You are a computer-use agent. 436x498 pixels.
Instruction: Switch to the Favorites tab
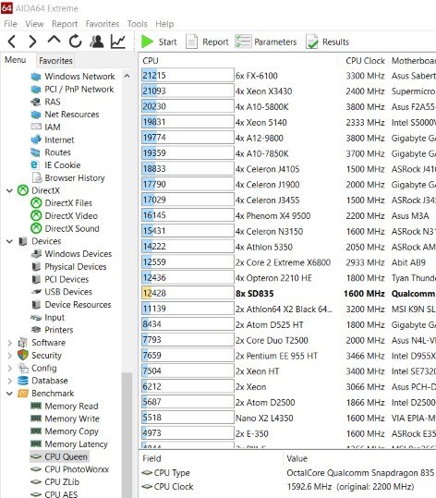(55, 60)
